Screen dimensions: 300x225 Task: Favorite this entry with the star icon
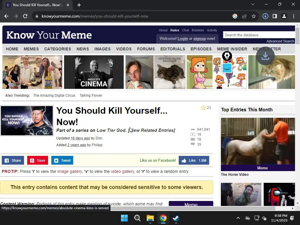coord(203,108)
